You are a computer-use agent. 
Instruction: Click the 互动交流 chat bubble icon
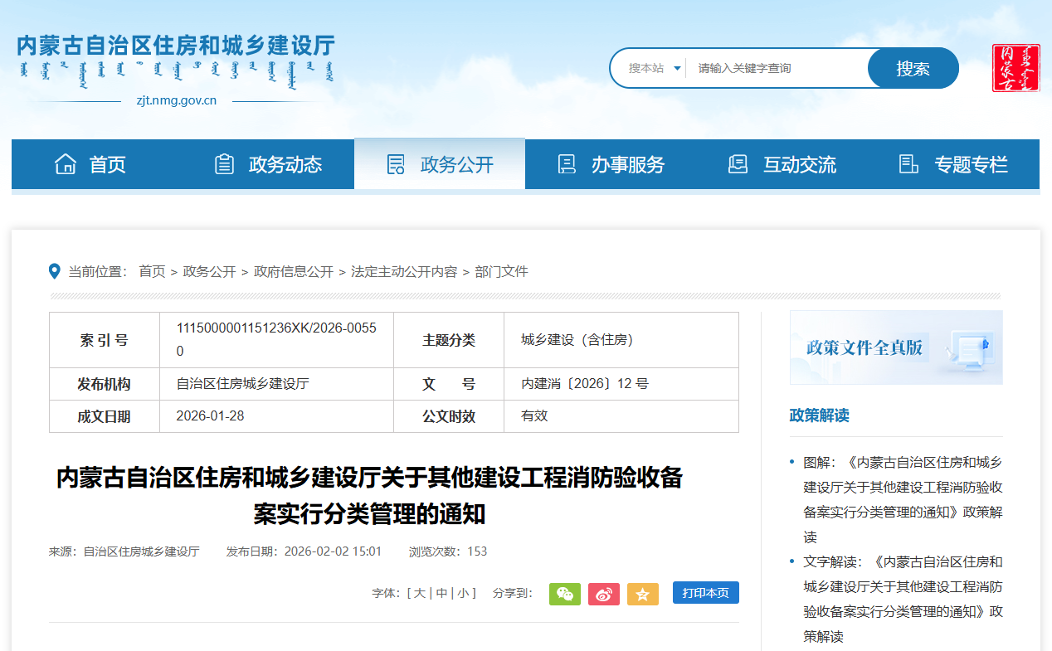coord(738,163)
